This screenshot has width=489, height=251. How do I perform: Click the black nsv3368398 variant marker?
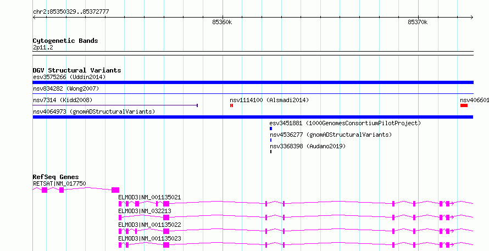pyautogui.click(x=271, y=152)
